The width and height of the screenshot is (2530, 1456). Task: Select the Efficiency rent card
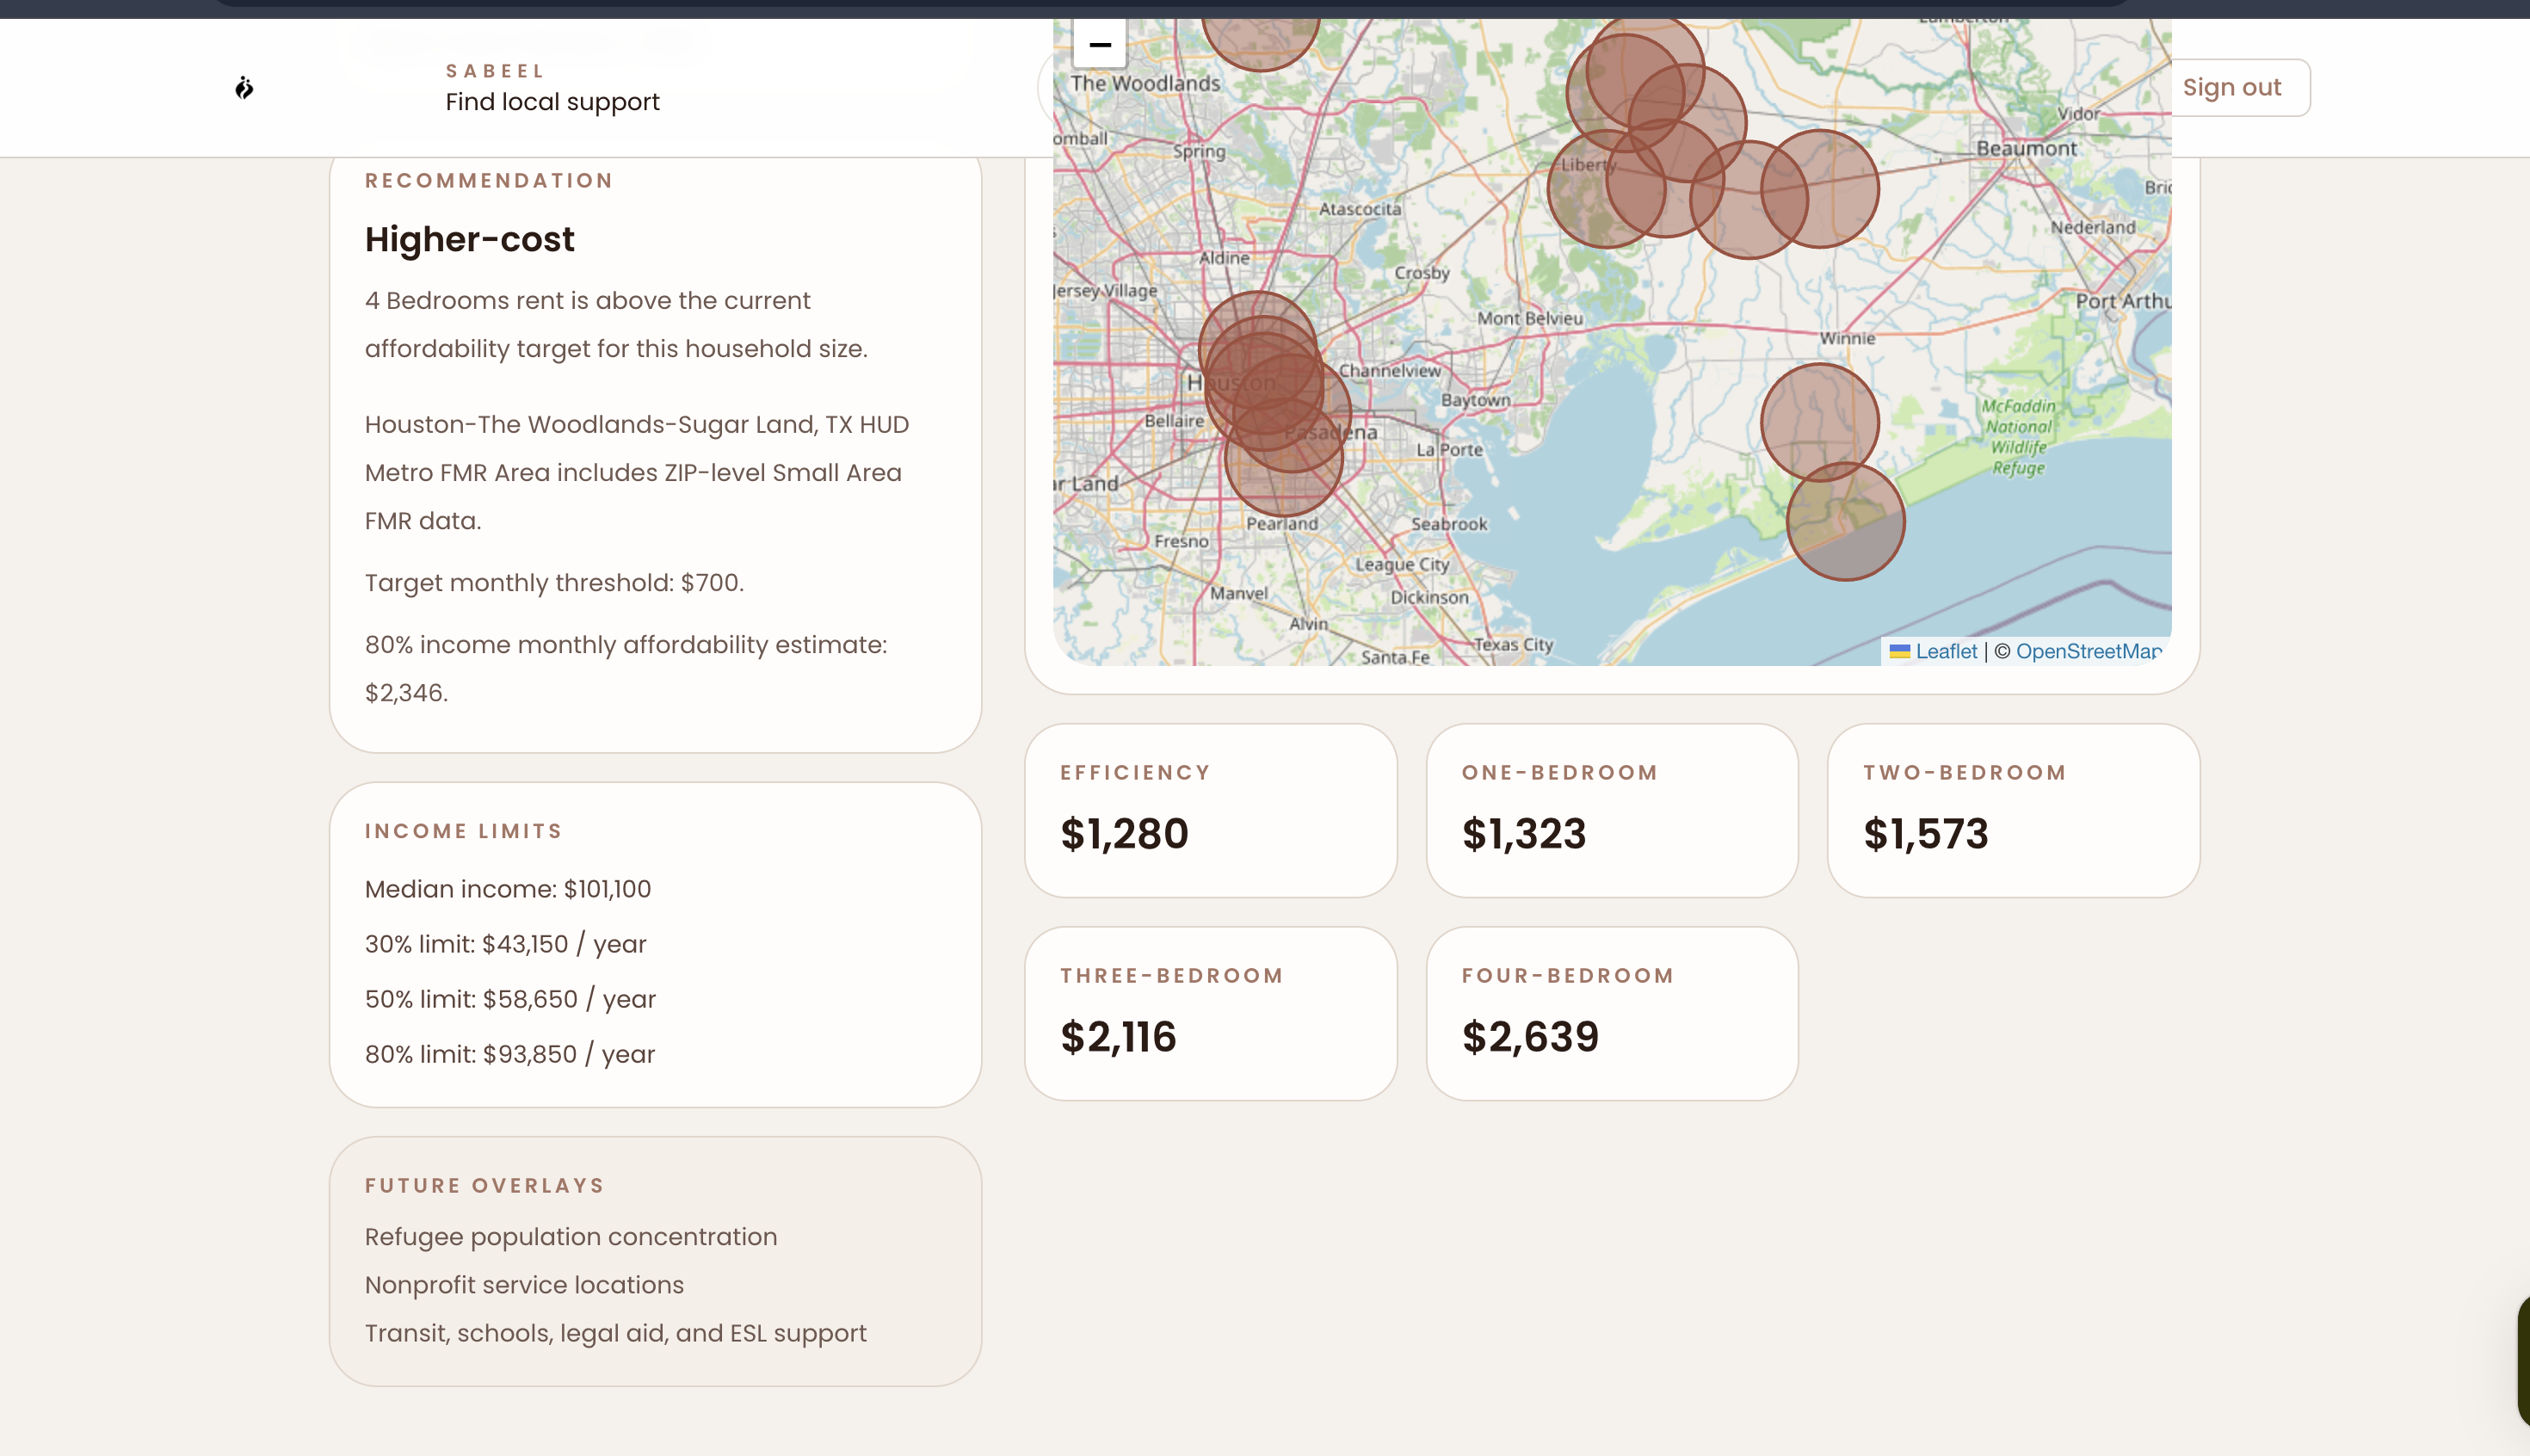[1210, 810]
